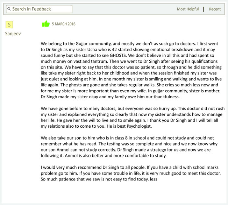Screen dimensions: 228x205
Task: Click paragraph starting We have gone before
Action: (133, 117)
